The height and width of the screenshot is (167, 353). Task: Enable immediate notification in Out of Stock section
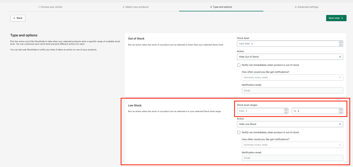(239, 65)
